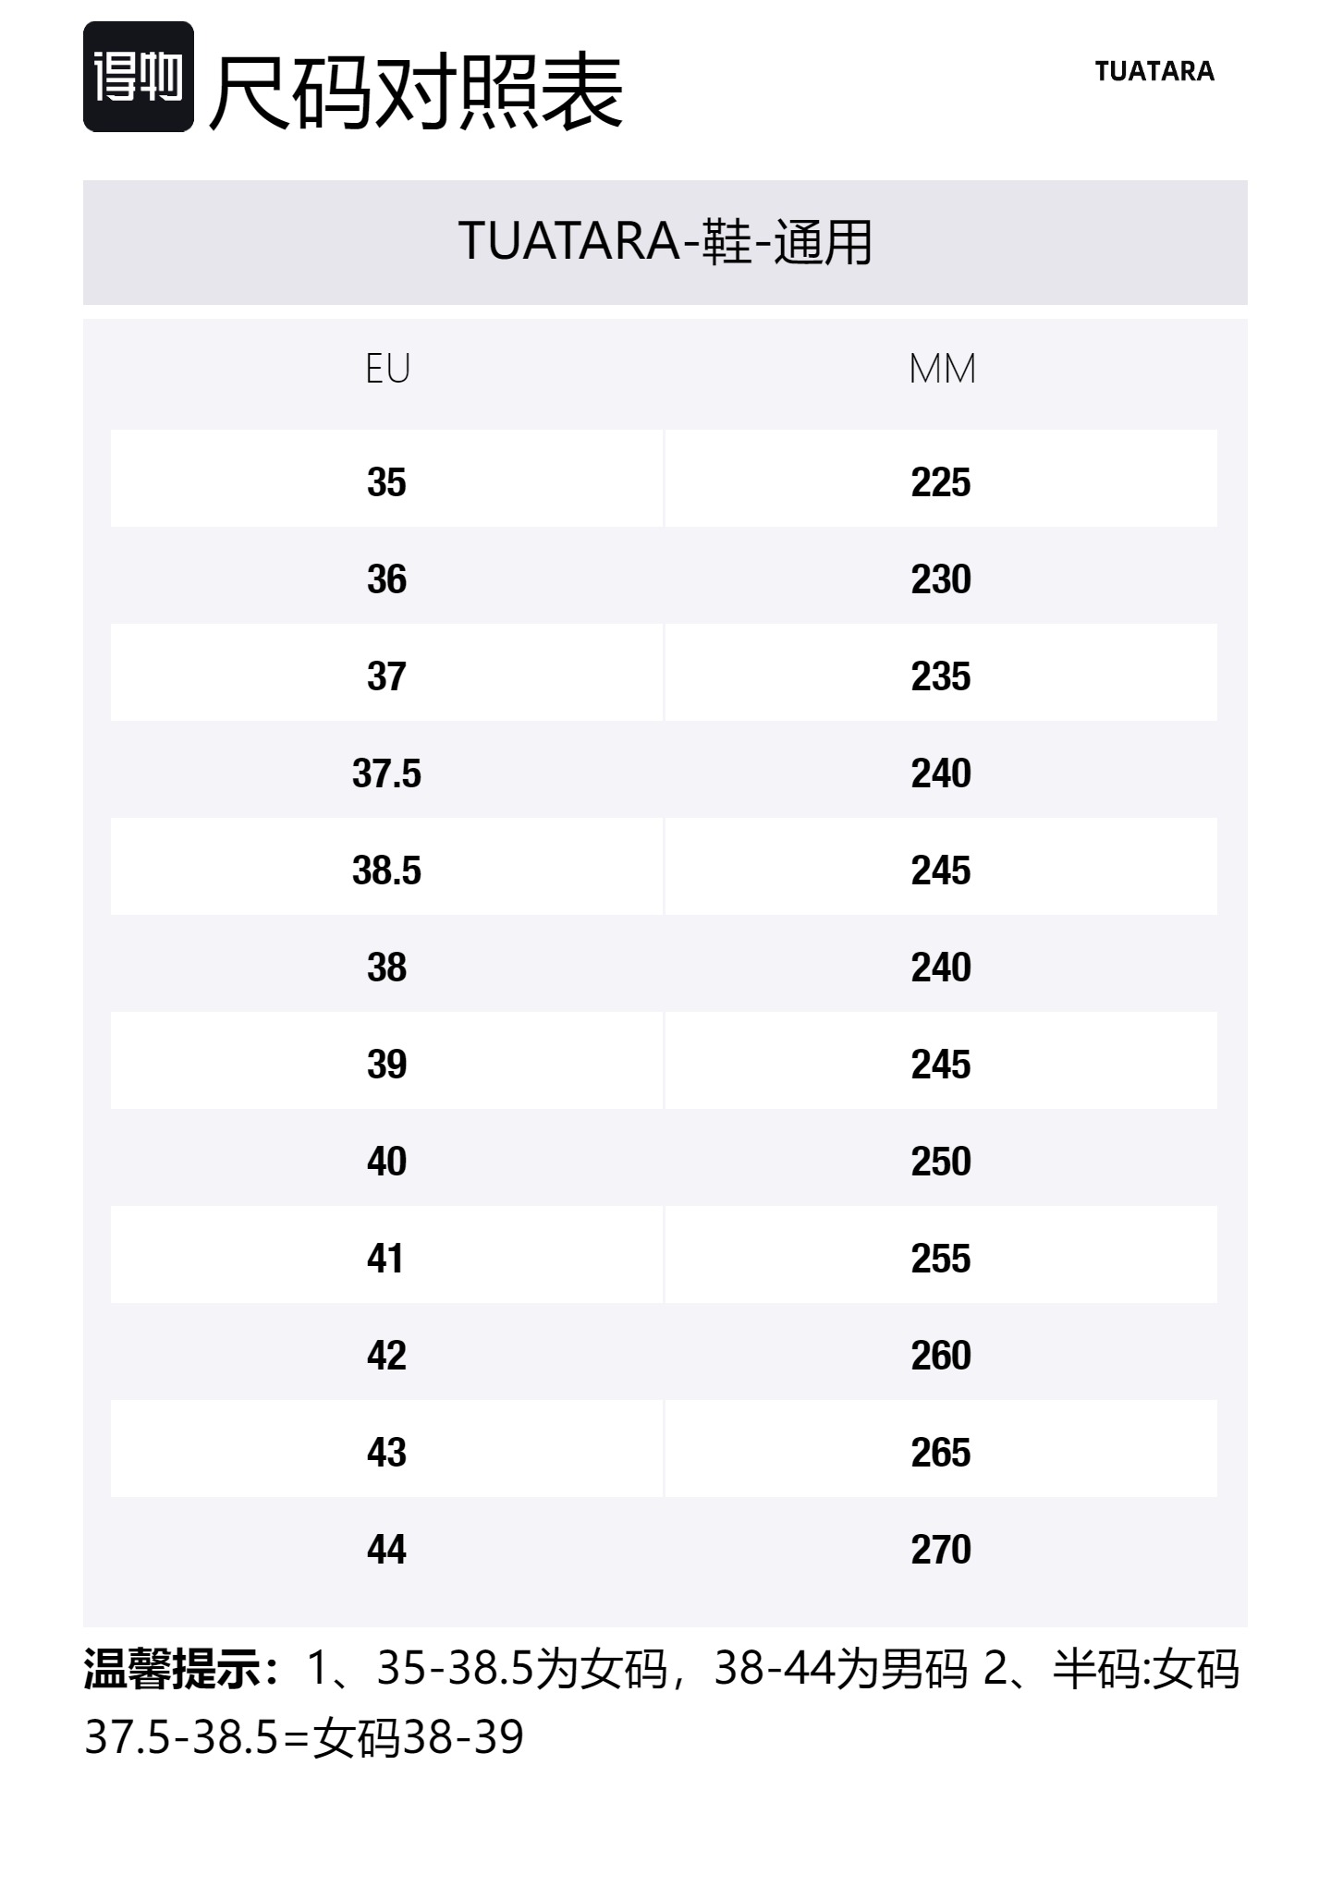Image resolution: width=1331 pixels, height=1899 pixels.
Task: Click the 250 millimeter value cell
Action: (940, 1162)
